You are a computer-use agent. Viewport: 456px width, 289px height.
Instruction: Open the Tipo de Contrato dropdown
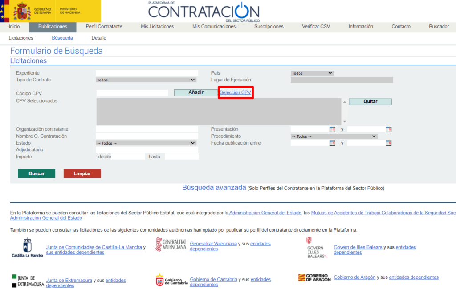[146, 80]
